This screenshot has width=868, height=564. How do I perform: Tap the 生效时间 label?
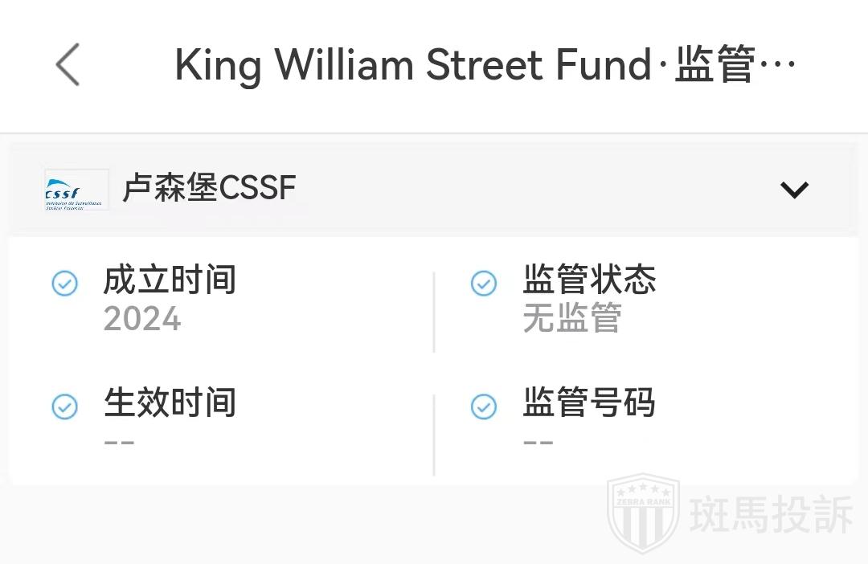coord(170,403)
